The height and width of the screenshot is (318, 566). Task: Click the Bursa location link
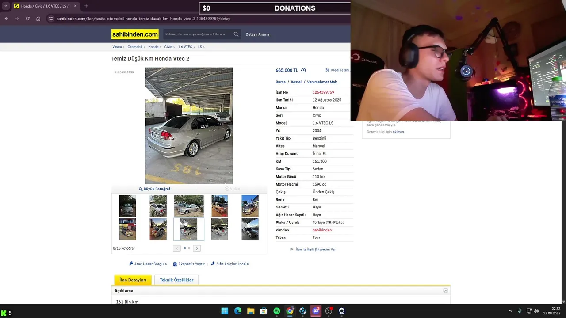tap(280, 82)
